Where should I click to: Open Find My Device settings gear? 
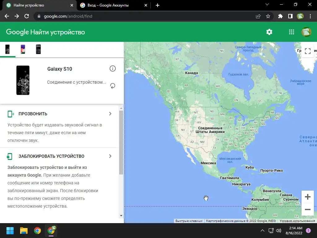pos(269,32)
